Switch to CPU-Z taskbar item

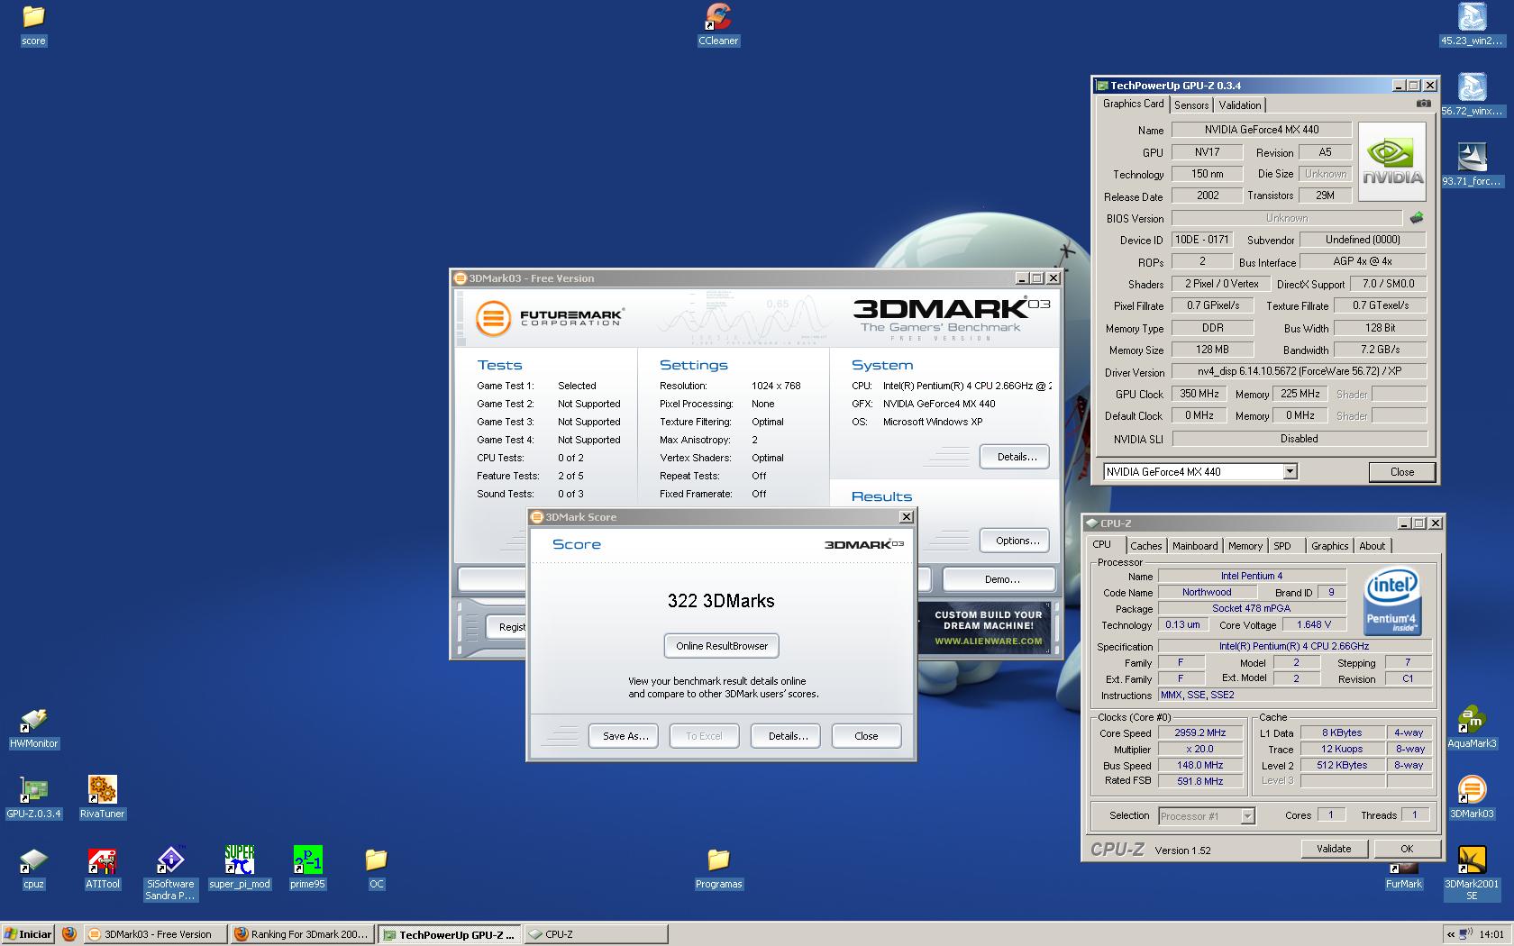(x=595, y=934)
